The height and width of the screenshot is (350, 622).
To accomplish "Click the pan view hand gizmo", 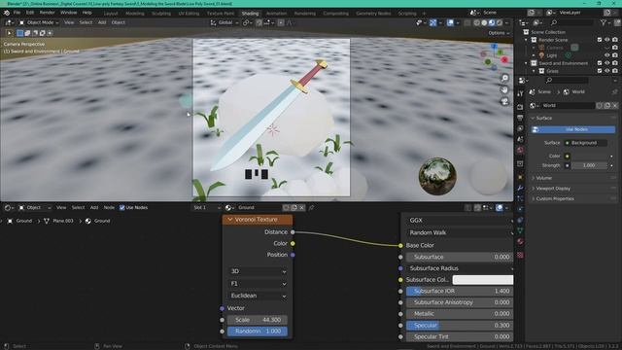I will [x=504, y=89].
